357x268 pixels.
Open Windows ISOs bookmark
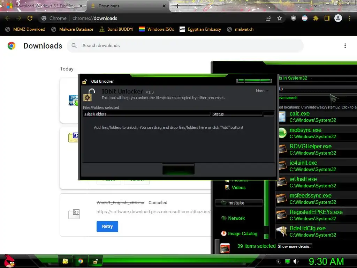[x=157, y=29]
